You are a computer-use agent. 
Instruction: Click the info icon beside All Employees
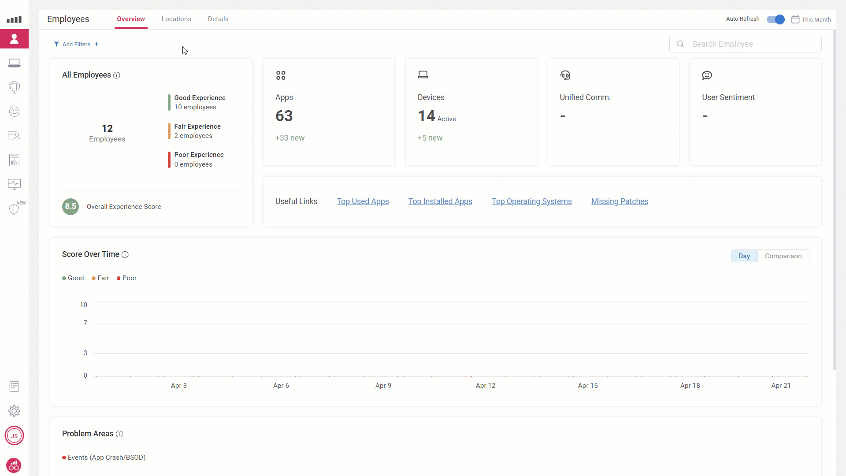[117, 75]
